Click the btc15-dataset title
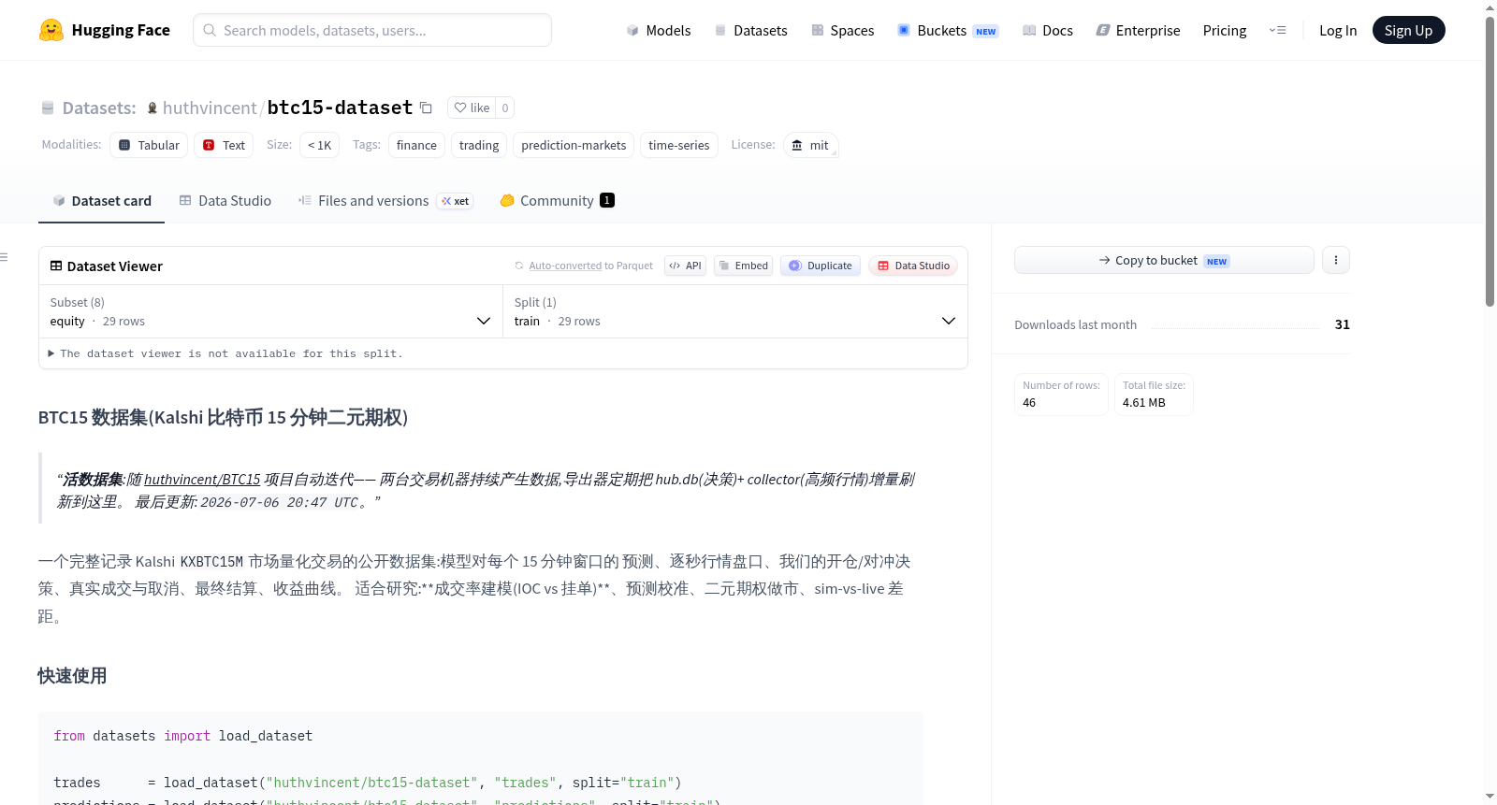 click(340, 108)
